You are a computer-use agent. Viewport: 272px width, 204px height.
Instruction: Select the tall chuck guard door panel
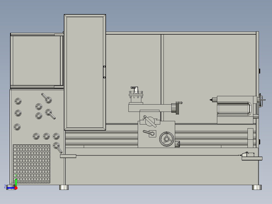pos(85,72)
